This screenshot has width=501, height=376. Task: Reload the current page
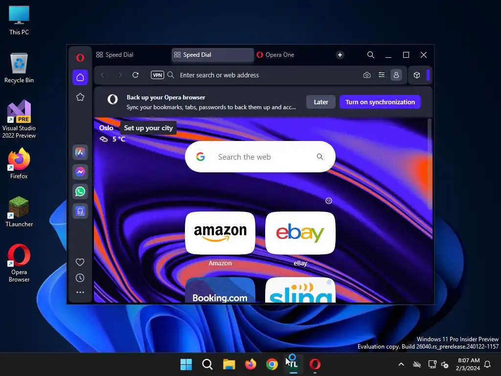click(136, 75)
